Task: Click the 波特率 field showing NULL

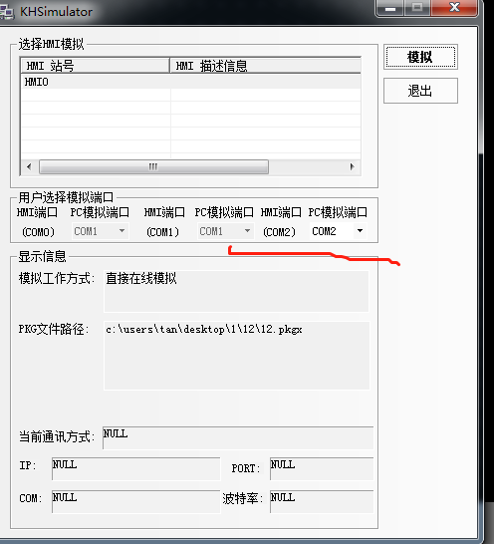Action: 322,502
